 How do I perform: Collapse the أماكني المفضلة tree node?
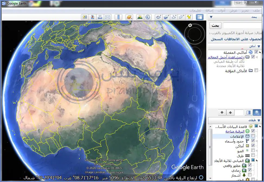click(x=260, y=52)
